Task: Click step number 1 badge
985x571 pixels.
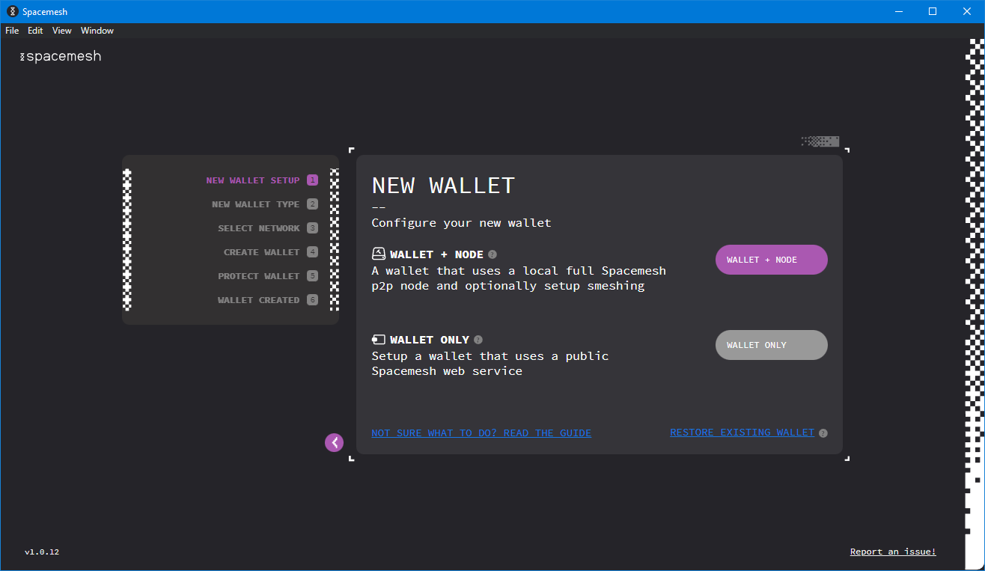Action: (x=312, y=180)
